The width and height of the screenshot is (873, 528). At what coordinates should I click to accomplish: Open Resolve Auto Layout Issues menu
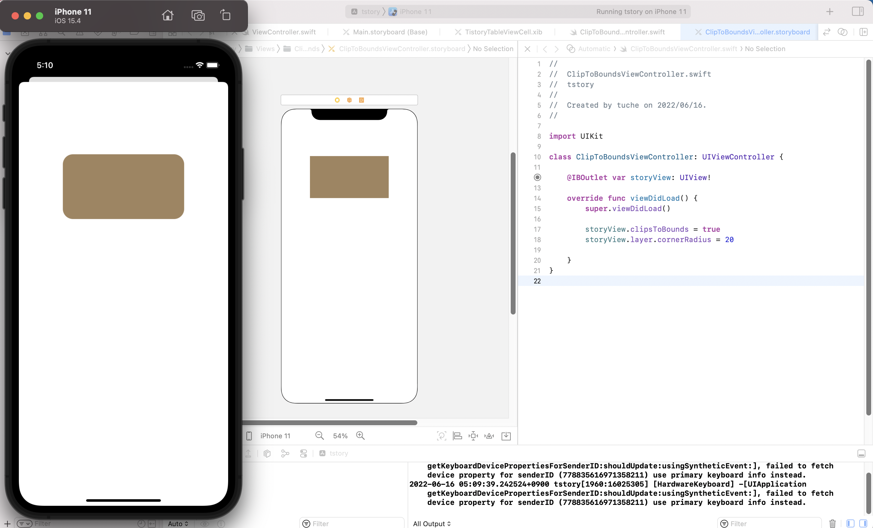(x=489, y=436)
